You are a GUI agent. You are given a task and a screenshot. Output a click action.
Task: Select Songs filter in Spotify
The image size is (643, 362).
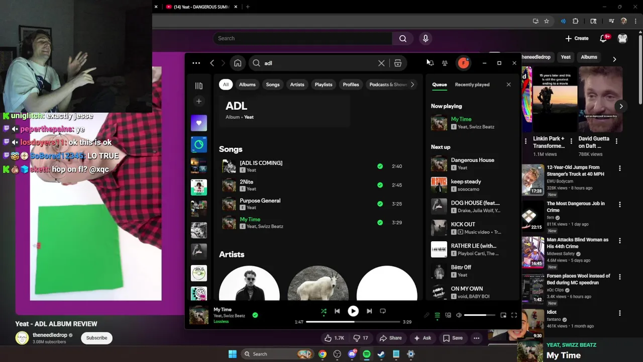[x=273, y=84]
